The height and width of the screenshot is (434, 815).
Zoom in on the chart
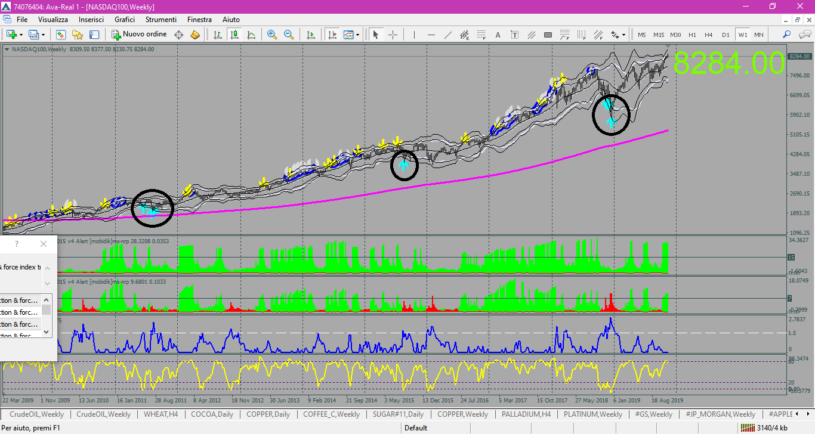click(272, 35)
